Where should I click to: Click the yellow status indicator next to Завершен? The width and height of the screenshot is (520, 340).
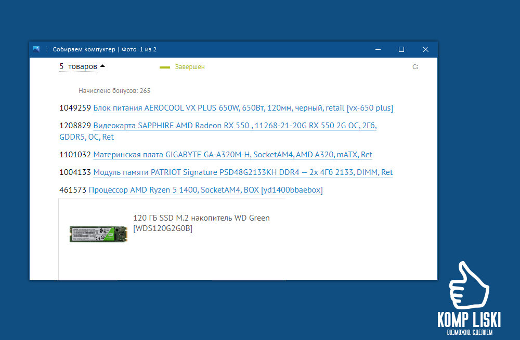pyautogui.click(x=164, y=67)
